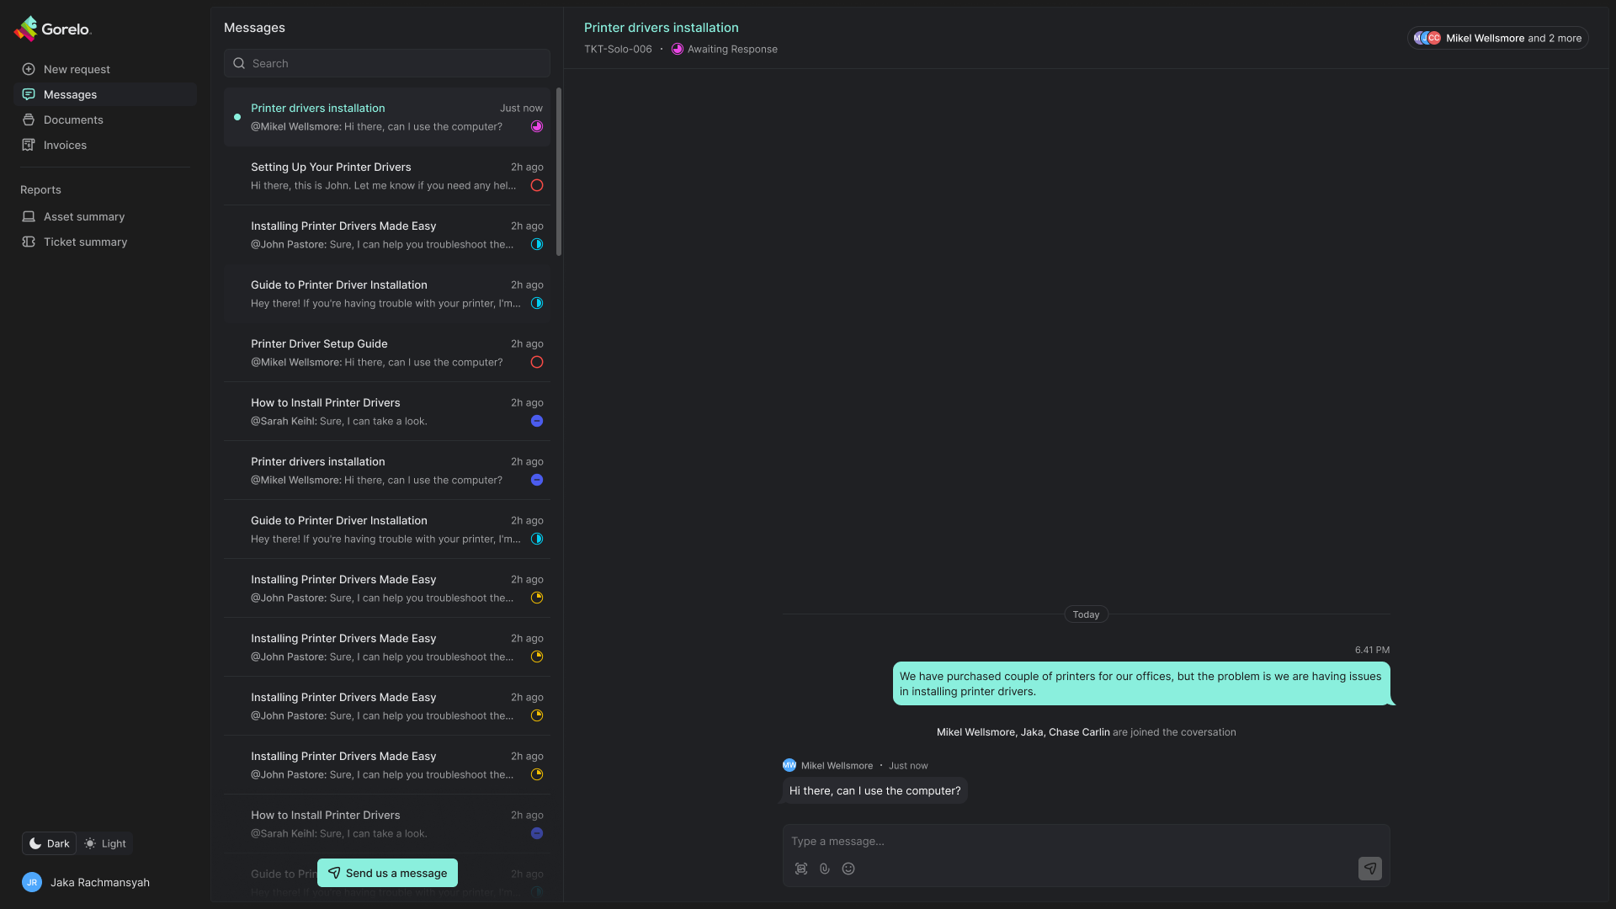
Task: Open Asset summary report
Action: [x=105, y=216]
